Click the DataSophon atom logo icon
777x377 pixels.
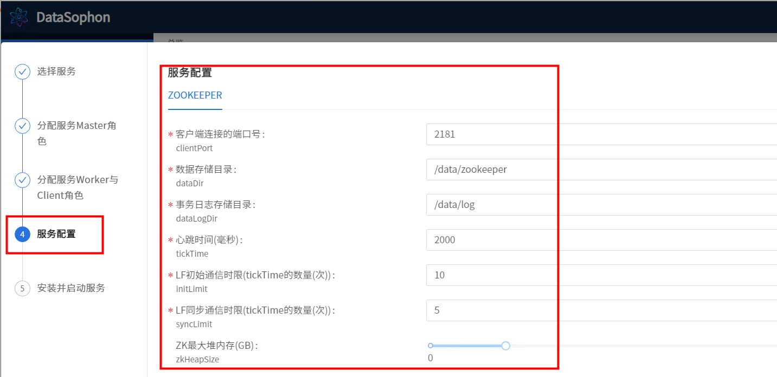click(x=18, y=17)
